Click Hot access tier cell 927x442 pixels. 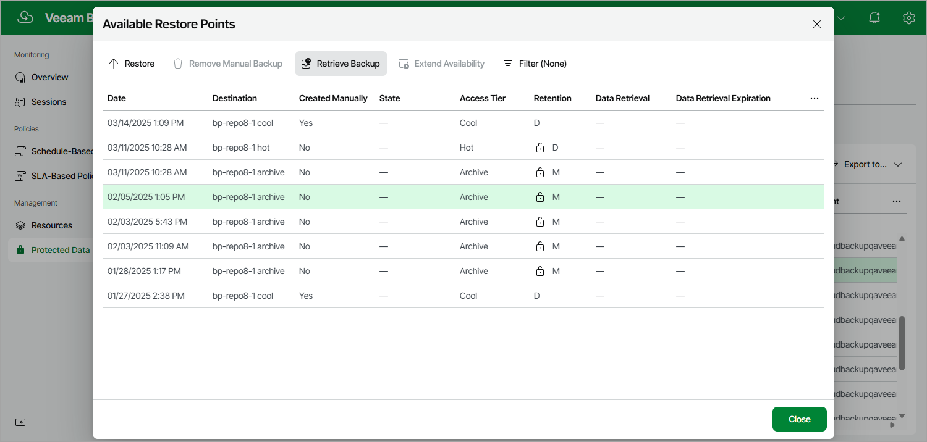(x=467, y=148)
